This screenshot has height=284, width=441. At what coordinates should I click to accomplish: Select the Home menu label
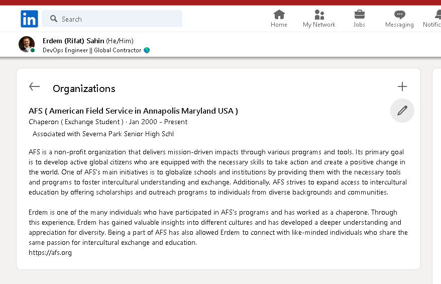tap(279, 25)
